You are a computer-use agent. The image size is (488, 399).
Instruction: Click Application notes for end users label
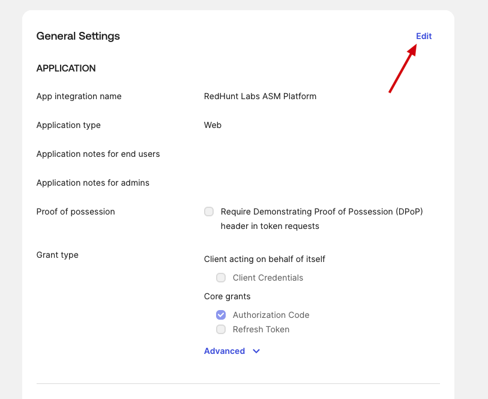coord(98,154)
